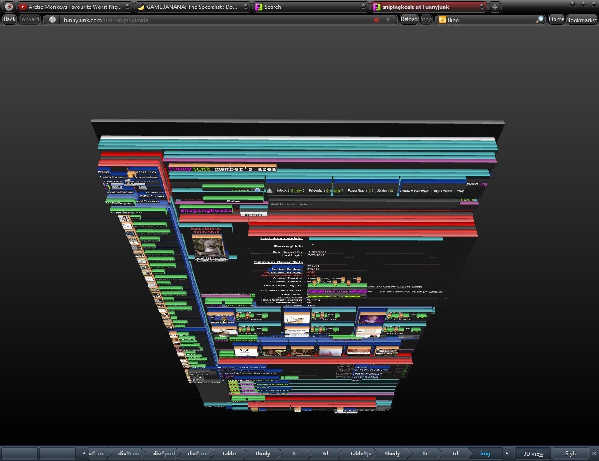Bookmark this page with the star
This screenshot has height=461, width=599.
point(376,20)
